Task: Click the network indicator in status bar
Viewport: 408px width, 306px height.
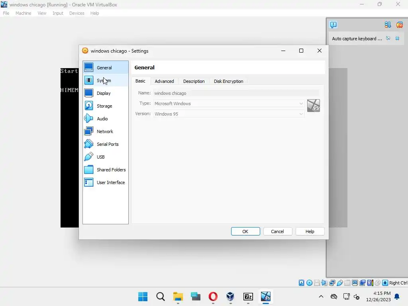Action: (x=332, y=283)
